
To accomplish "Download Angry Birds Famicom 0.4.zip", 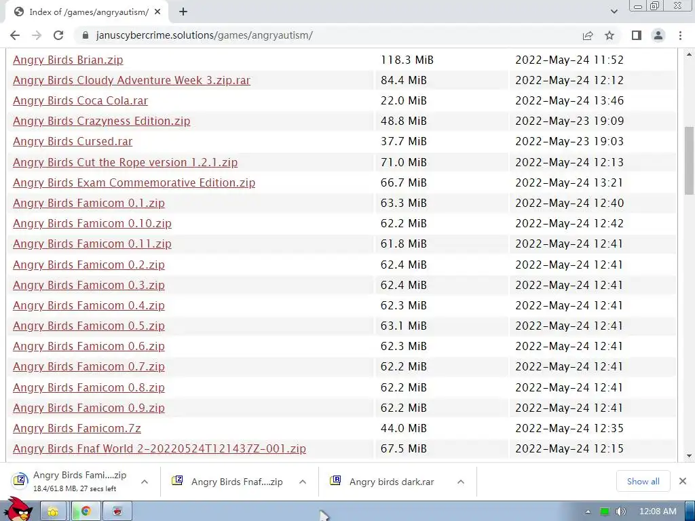I will [x=89, y=305].
